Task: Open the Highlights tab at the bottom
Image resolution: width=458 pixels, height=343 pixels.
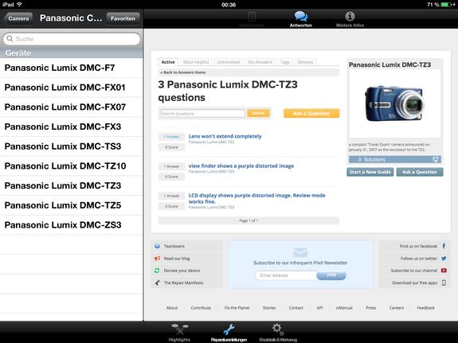Action: (x=179, y=332)
